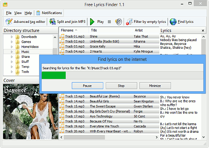Click the music note icon of Track 01.mp3
The height and width of the screenshot is (148, 209).
click(62, 37)
